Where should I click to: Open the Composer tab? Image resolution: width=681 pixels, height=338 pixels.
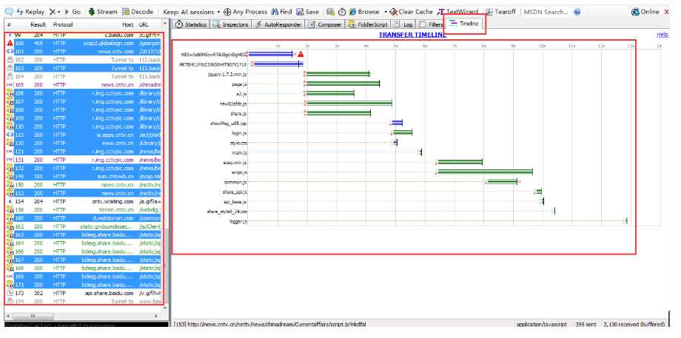(325, 24)
